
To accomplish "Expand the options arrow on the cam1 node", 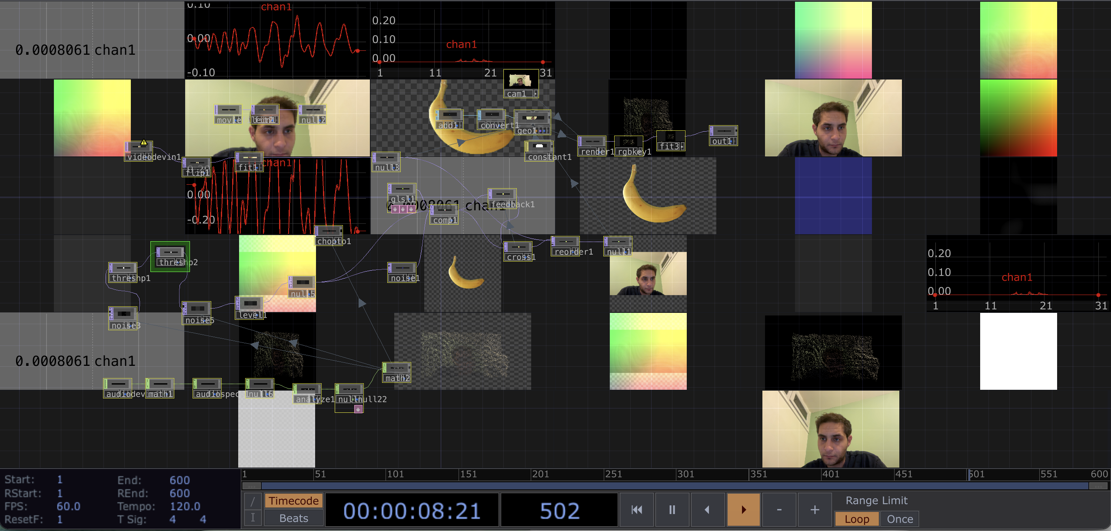I will pos(536,93).
